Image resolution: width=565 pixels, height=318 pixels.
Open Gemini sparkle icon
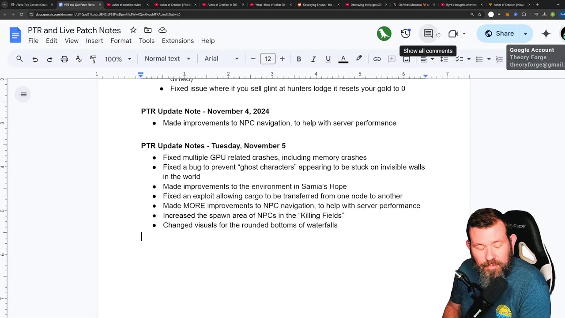[x=546, y=34]
